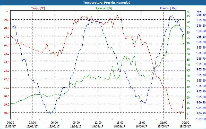The image size is (206, 129).
Task: Click the 18:00 time axis label
Action: tap(142, 123)
